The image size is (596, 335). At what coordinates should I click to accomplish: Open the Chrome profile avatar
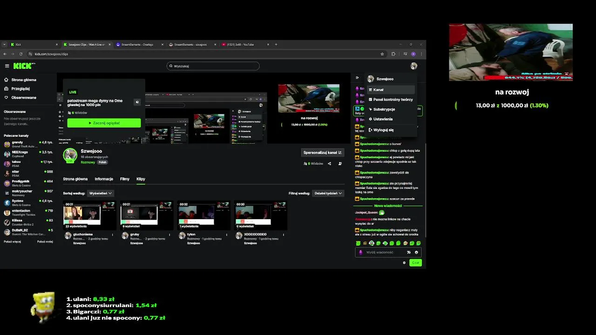413,54
